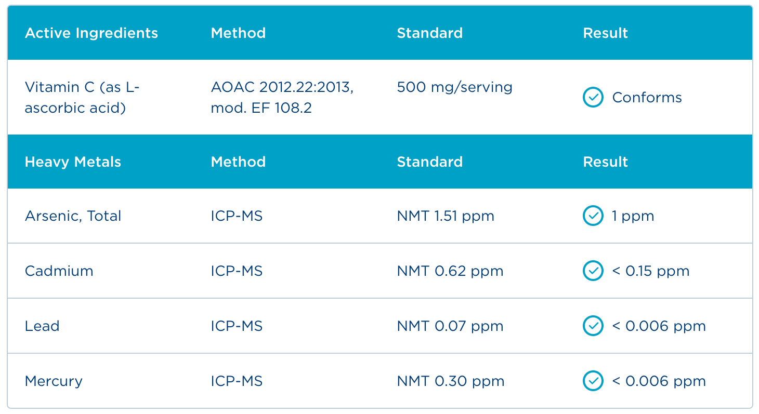Click the Active Ingredients column header
The width and height of the screenshot is (759, 414).
pyautogui.click(x=91, y=33)
